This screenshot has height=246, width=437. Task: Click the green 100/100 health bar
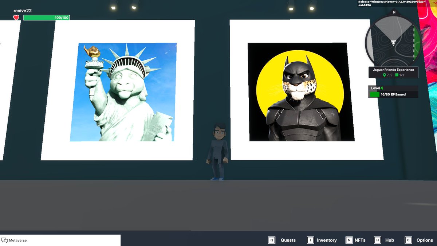pyautogui.click(x=47, y=17)
